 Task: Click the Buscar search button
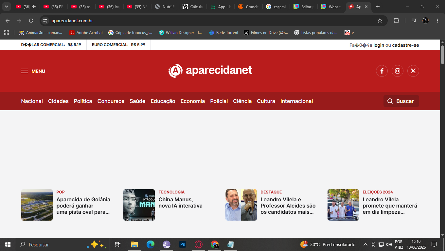401,101
